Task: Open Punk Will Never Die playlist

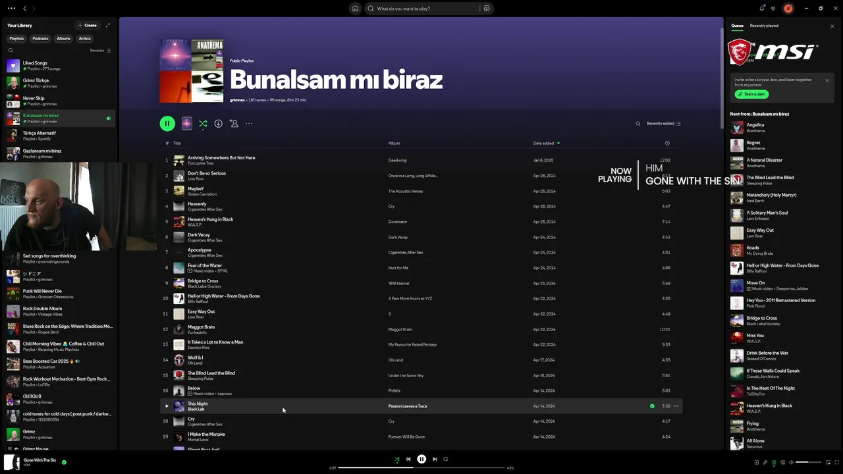Action: pos(59,294)
